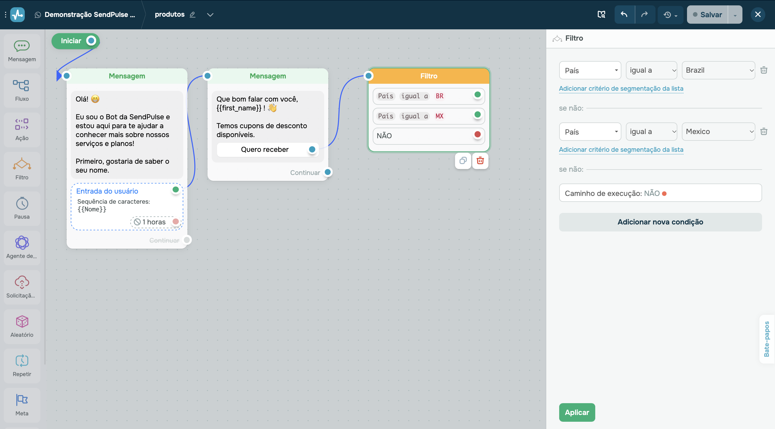Image resolution: width=775 pixels, height=429 pixels.
Task: Click the incoming connector of second Mensagem
Action: [207, 76]
